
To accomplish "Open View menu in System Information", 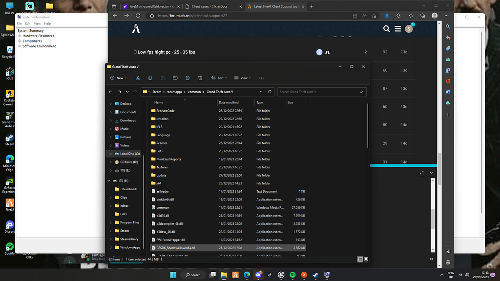I will click(x=37, y=23).
